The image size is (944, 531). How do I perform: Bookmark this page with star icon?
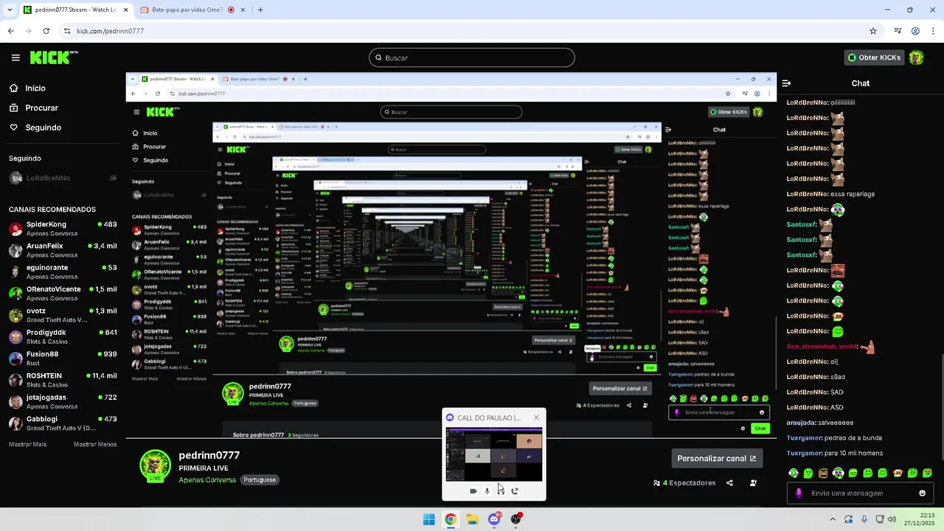[x=873, y=31]
